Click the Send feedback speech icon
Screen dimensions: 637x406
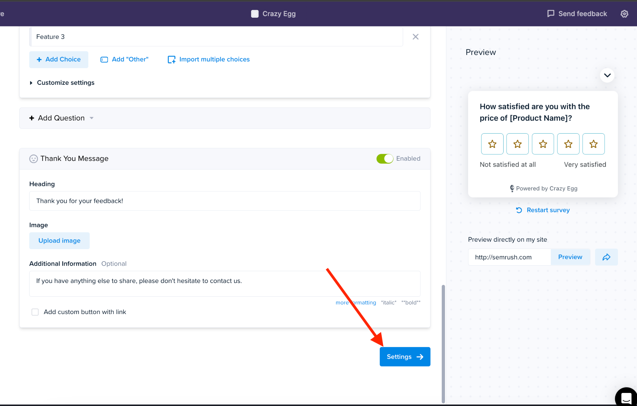coord(551,14)
